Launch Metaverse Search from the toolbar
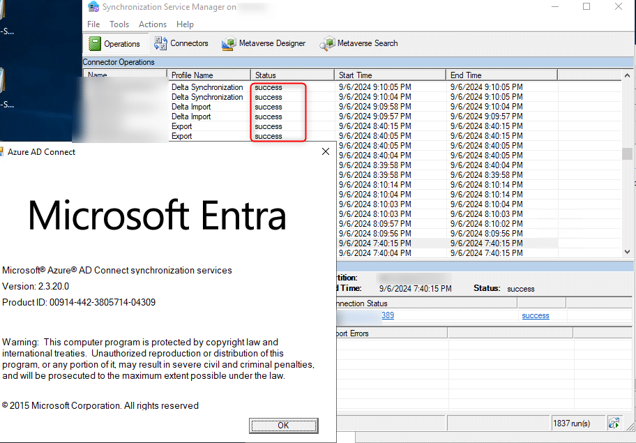 (x=358, y=43)
